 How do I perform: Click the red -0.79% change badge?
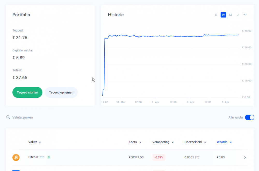click(x=159, y=157)
